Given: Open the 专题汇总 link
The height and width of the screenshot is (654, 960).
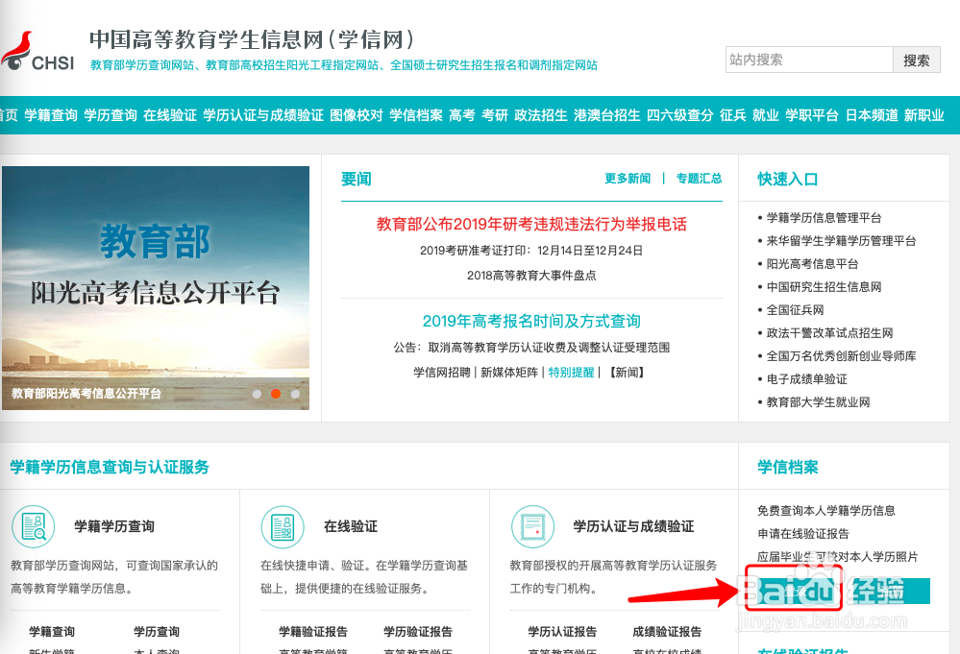Looking at the screenshot, I should (x=700, y=179).
